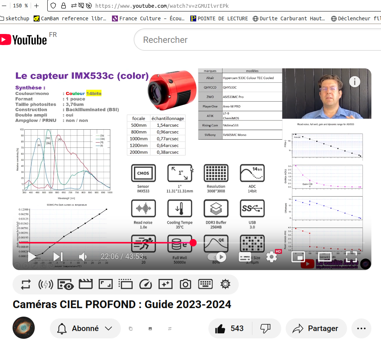381x341 pixels.
Task: Enable theater mode in the player
Action: 325,257
